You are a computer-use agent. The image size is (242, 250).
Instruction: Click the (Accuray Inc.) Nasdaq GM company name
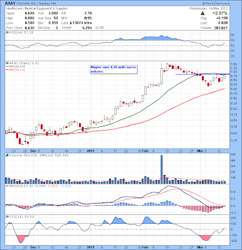29,4
